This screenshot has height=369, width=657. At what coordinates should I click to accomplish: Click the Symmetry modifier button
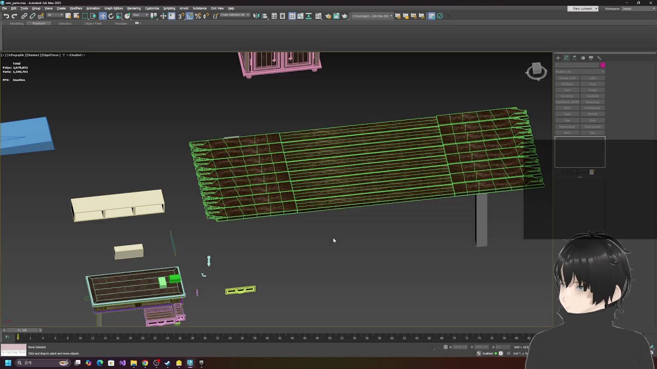pos(567,96)
